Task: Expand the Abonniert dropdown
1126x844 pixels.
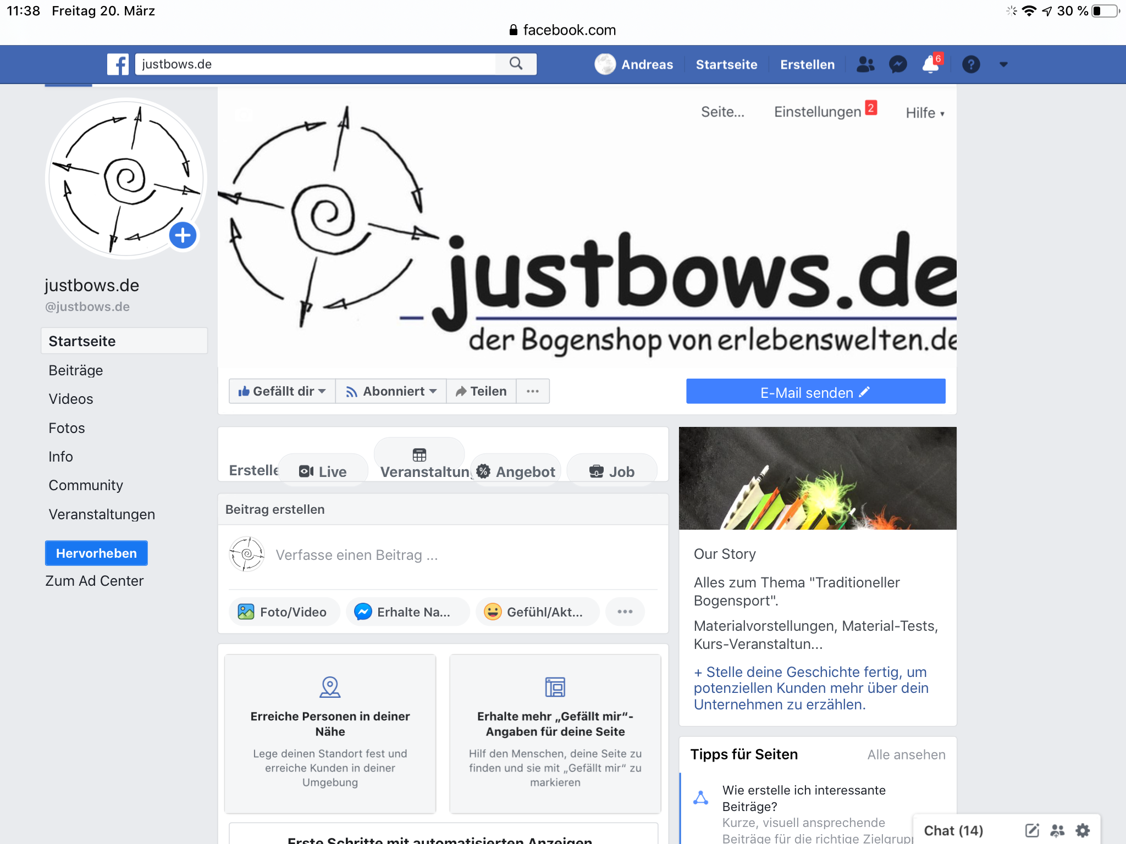Action: click(391, 391)
